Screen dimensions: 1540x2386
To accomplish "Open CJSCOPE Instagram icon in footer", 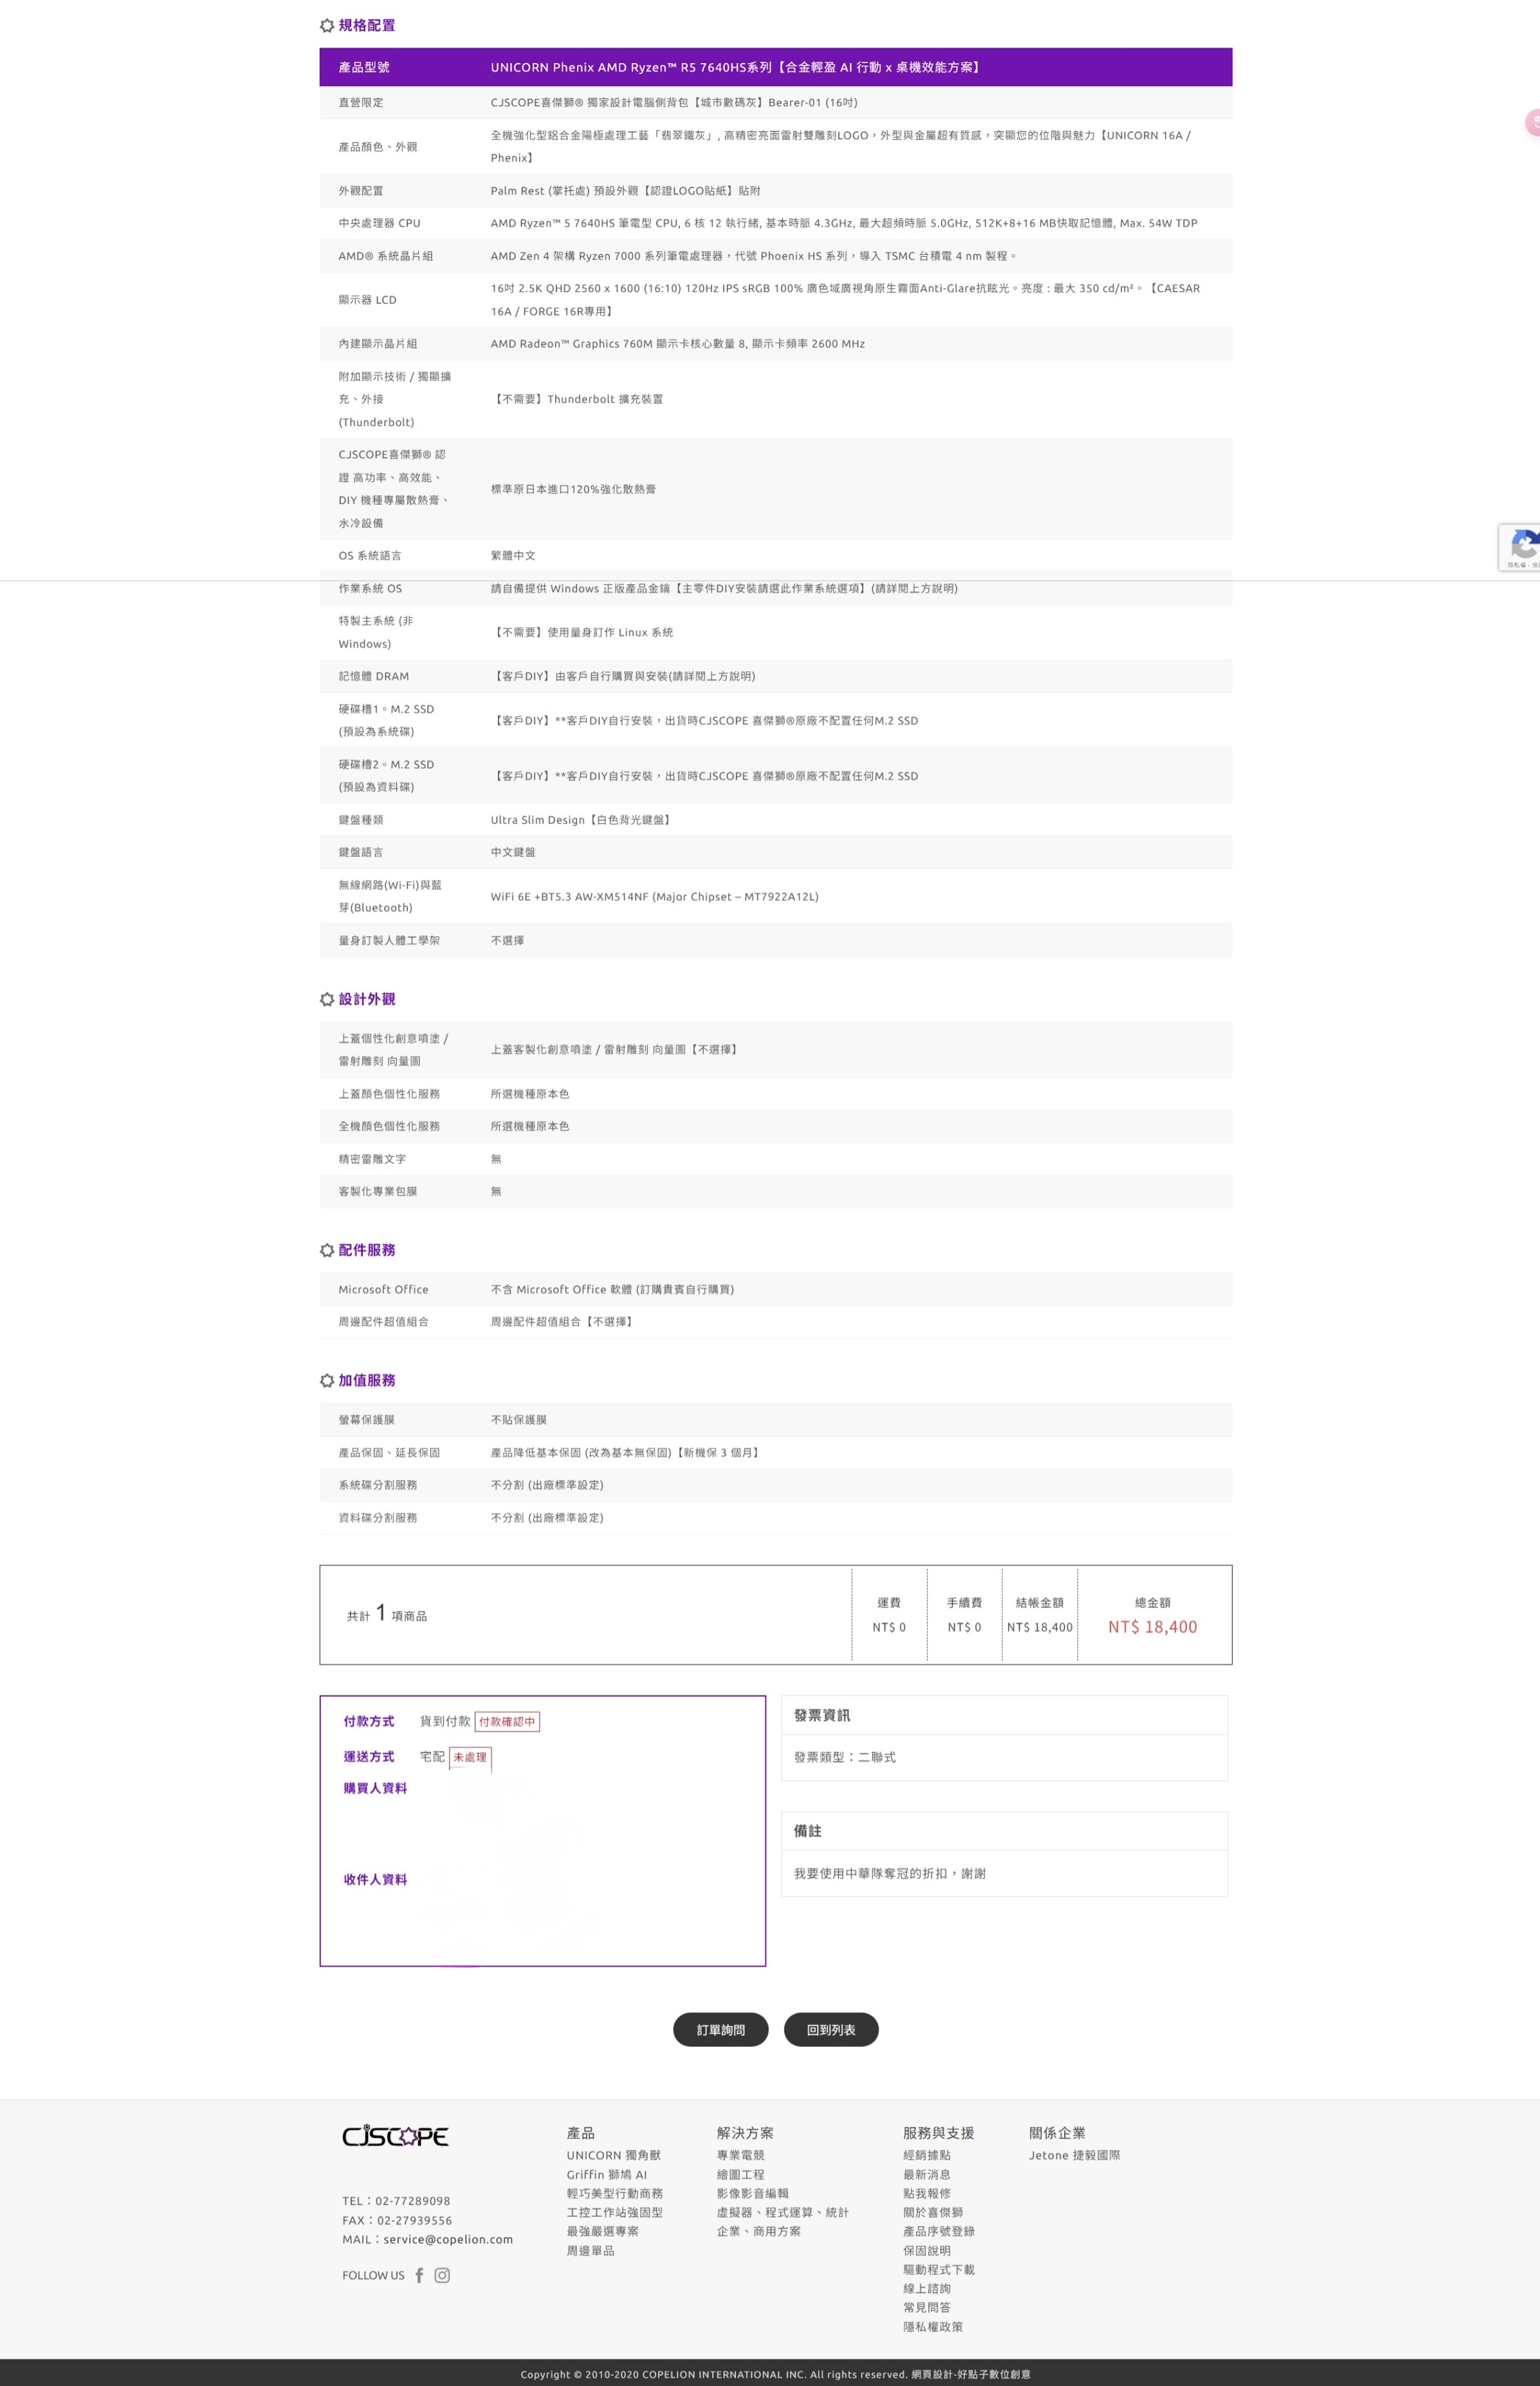I will (x=442, y=2275).
